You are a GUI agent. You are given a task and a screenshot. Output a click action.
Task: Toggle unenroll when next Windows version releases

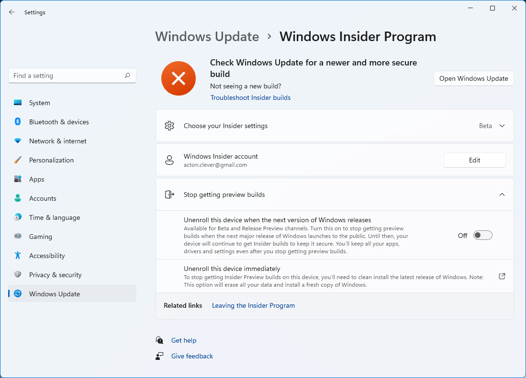[x=482, y=235]
